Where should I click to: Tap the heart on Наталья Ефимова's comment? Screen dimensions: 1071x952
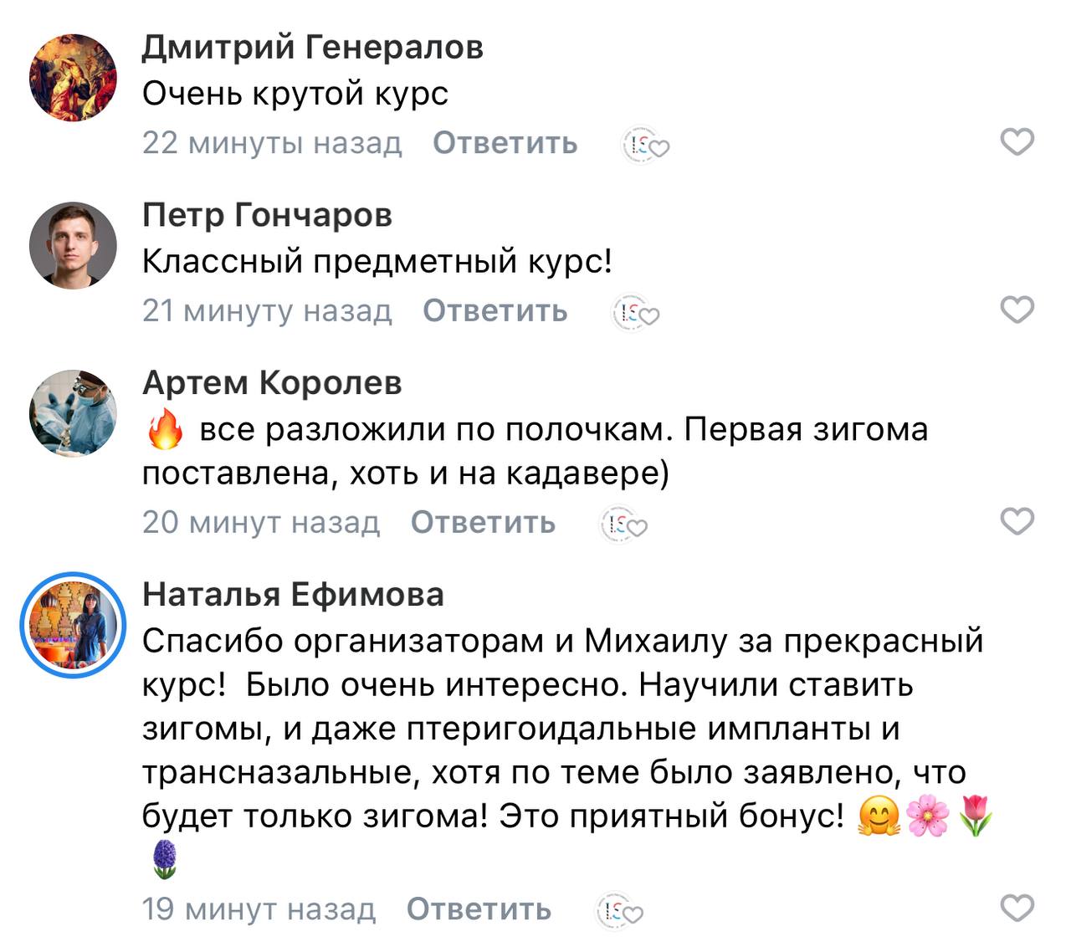pyautogui.click(x=1017, y=908)
